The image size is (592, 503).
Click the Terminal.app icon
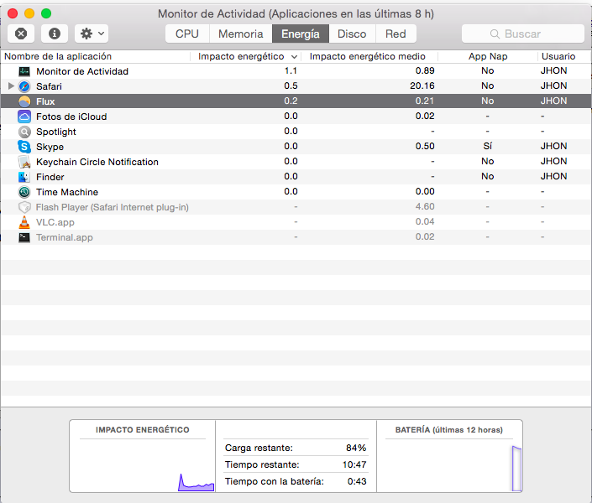[x=24, y=237]
